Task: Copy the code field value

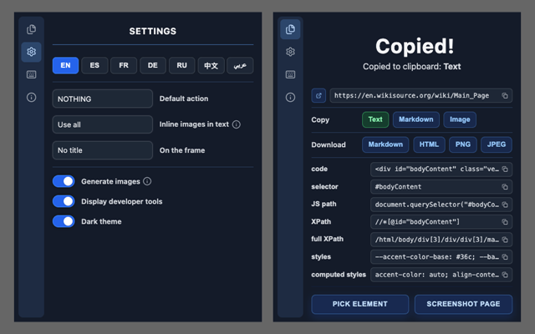Action: pos(505,170)
